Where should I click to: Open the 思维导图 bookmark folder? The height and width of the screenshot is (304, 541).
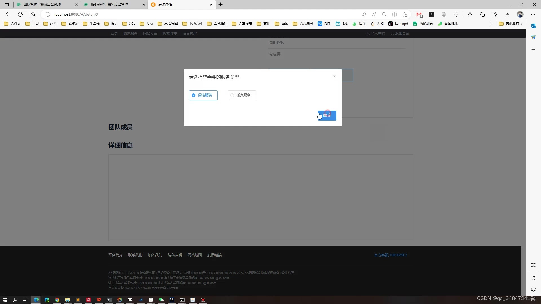click(168, 24)
